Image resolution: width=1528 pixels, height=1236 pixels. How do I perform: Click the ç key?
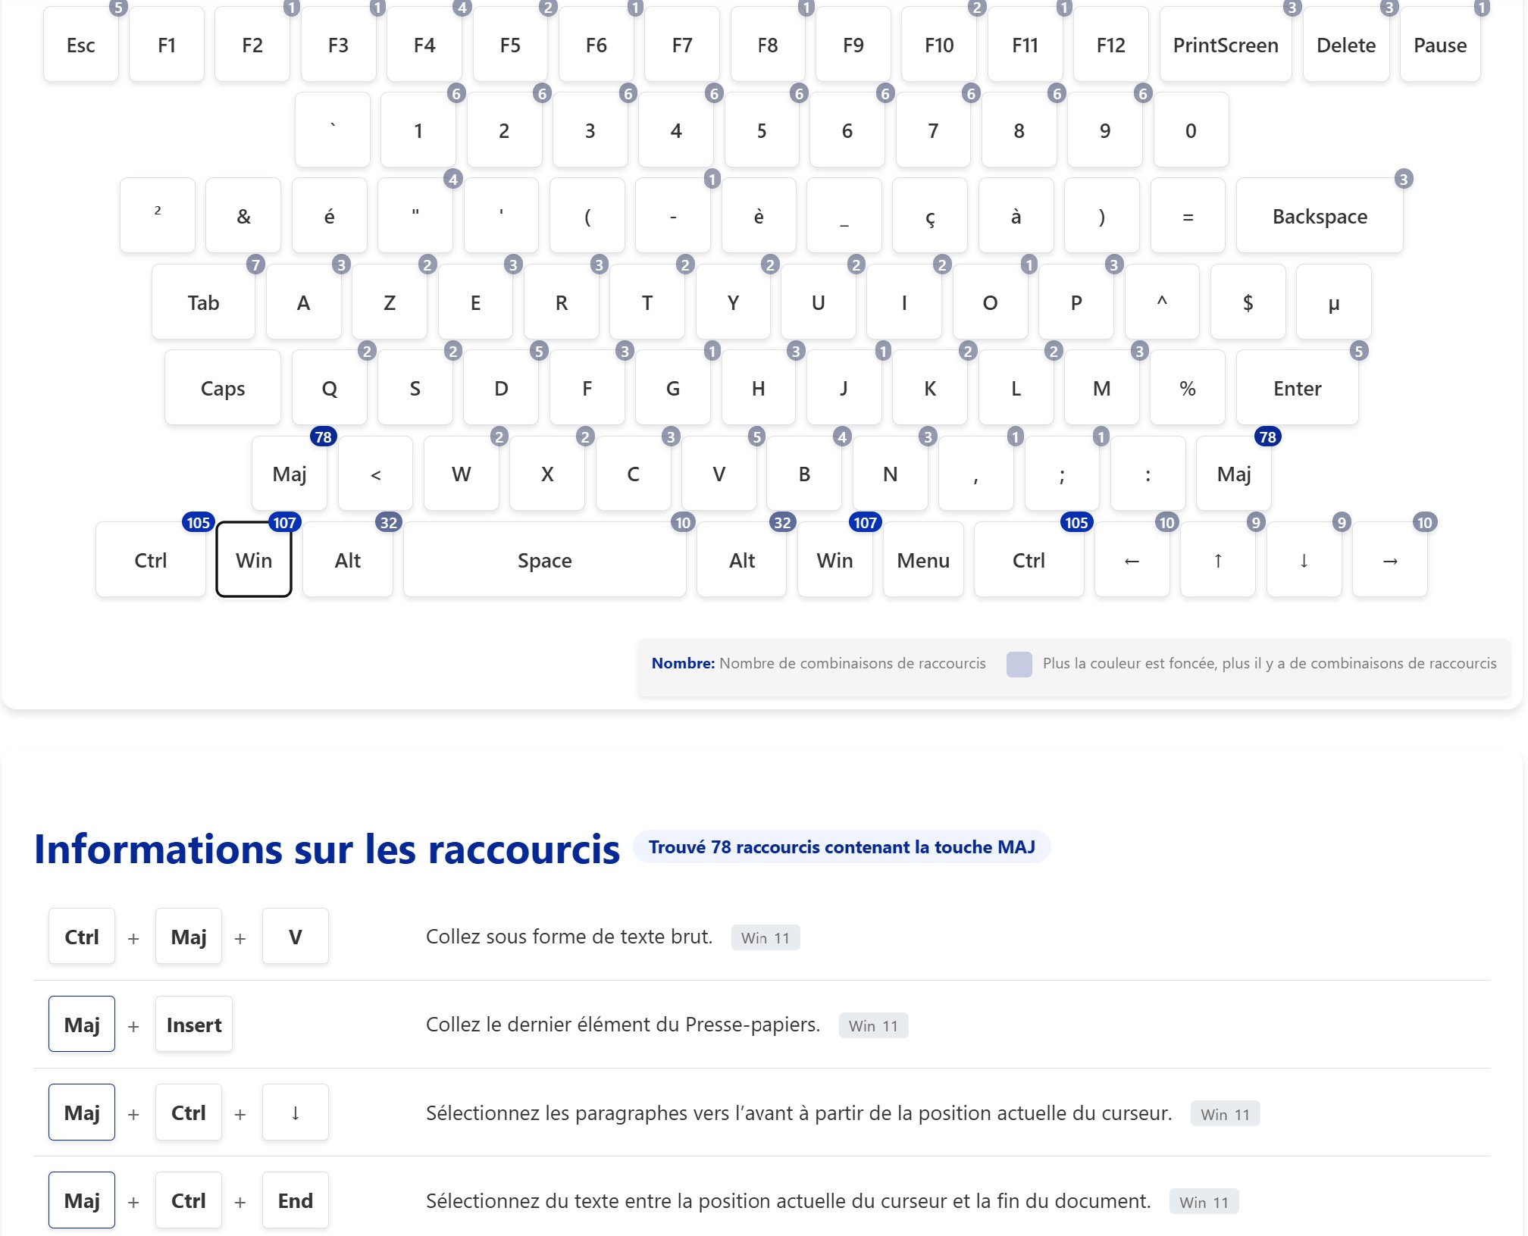[x=930, y=216]
